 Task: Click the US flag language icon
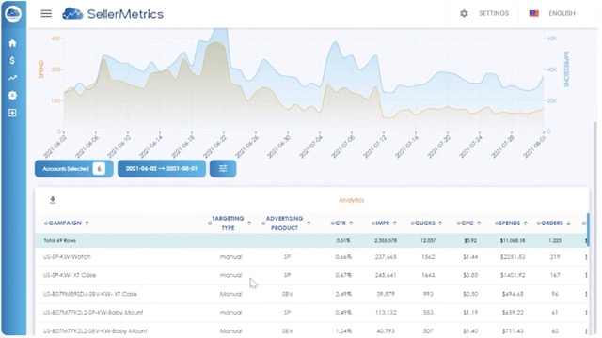click(533, 13)
